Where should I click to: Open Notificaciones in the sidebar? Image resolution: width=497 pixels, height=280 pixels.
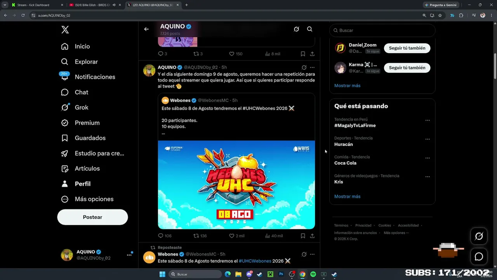(88, 77)
